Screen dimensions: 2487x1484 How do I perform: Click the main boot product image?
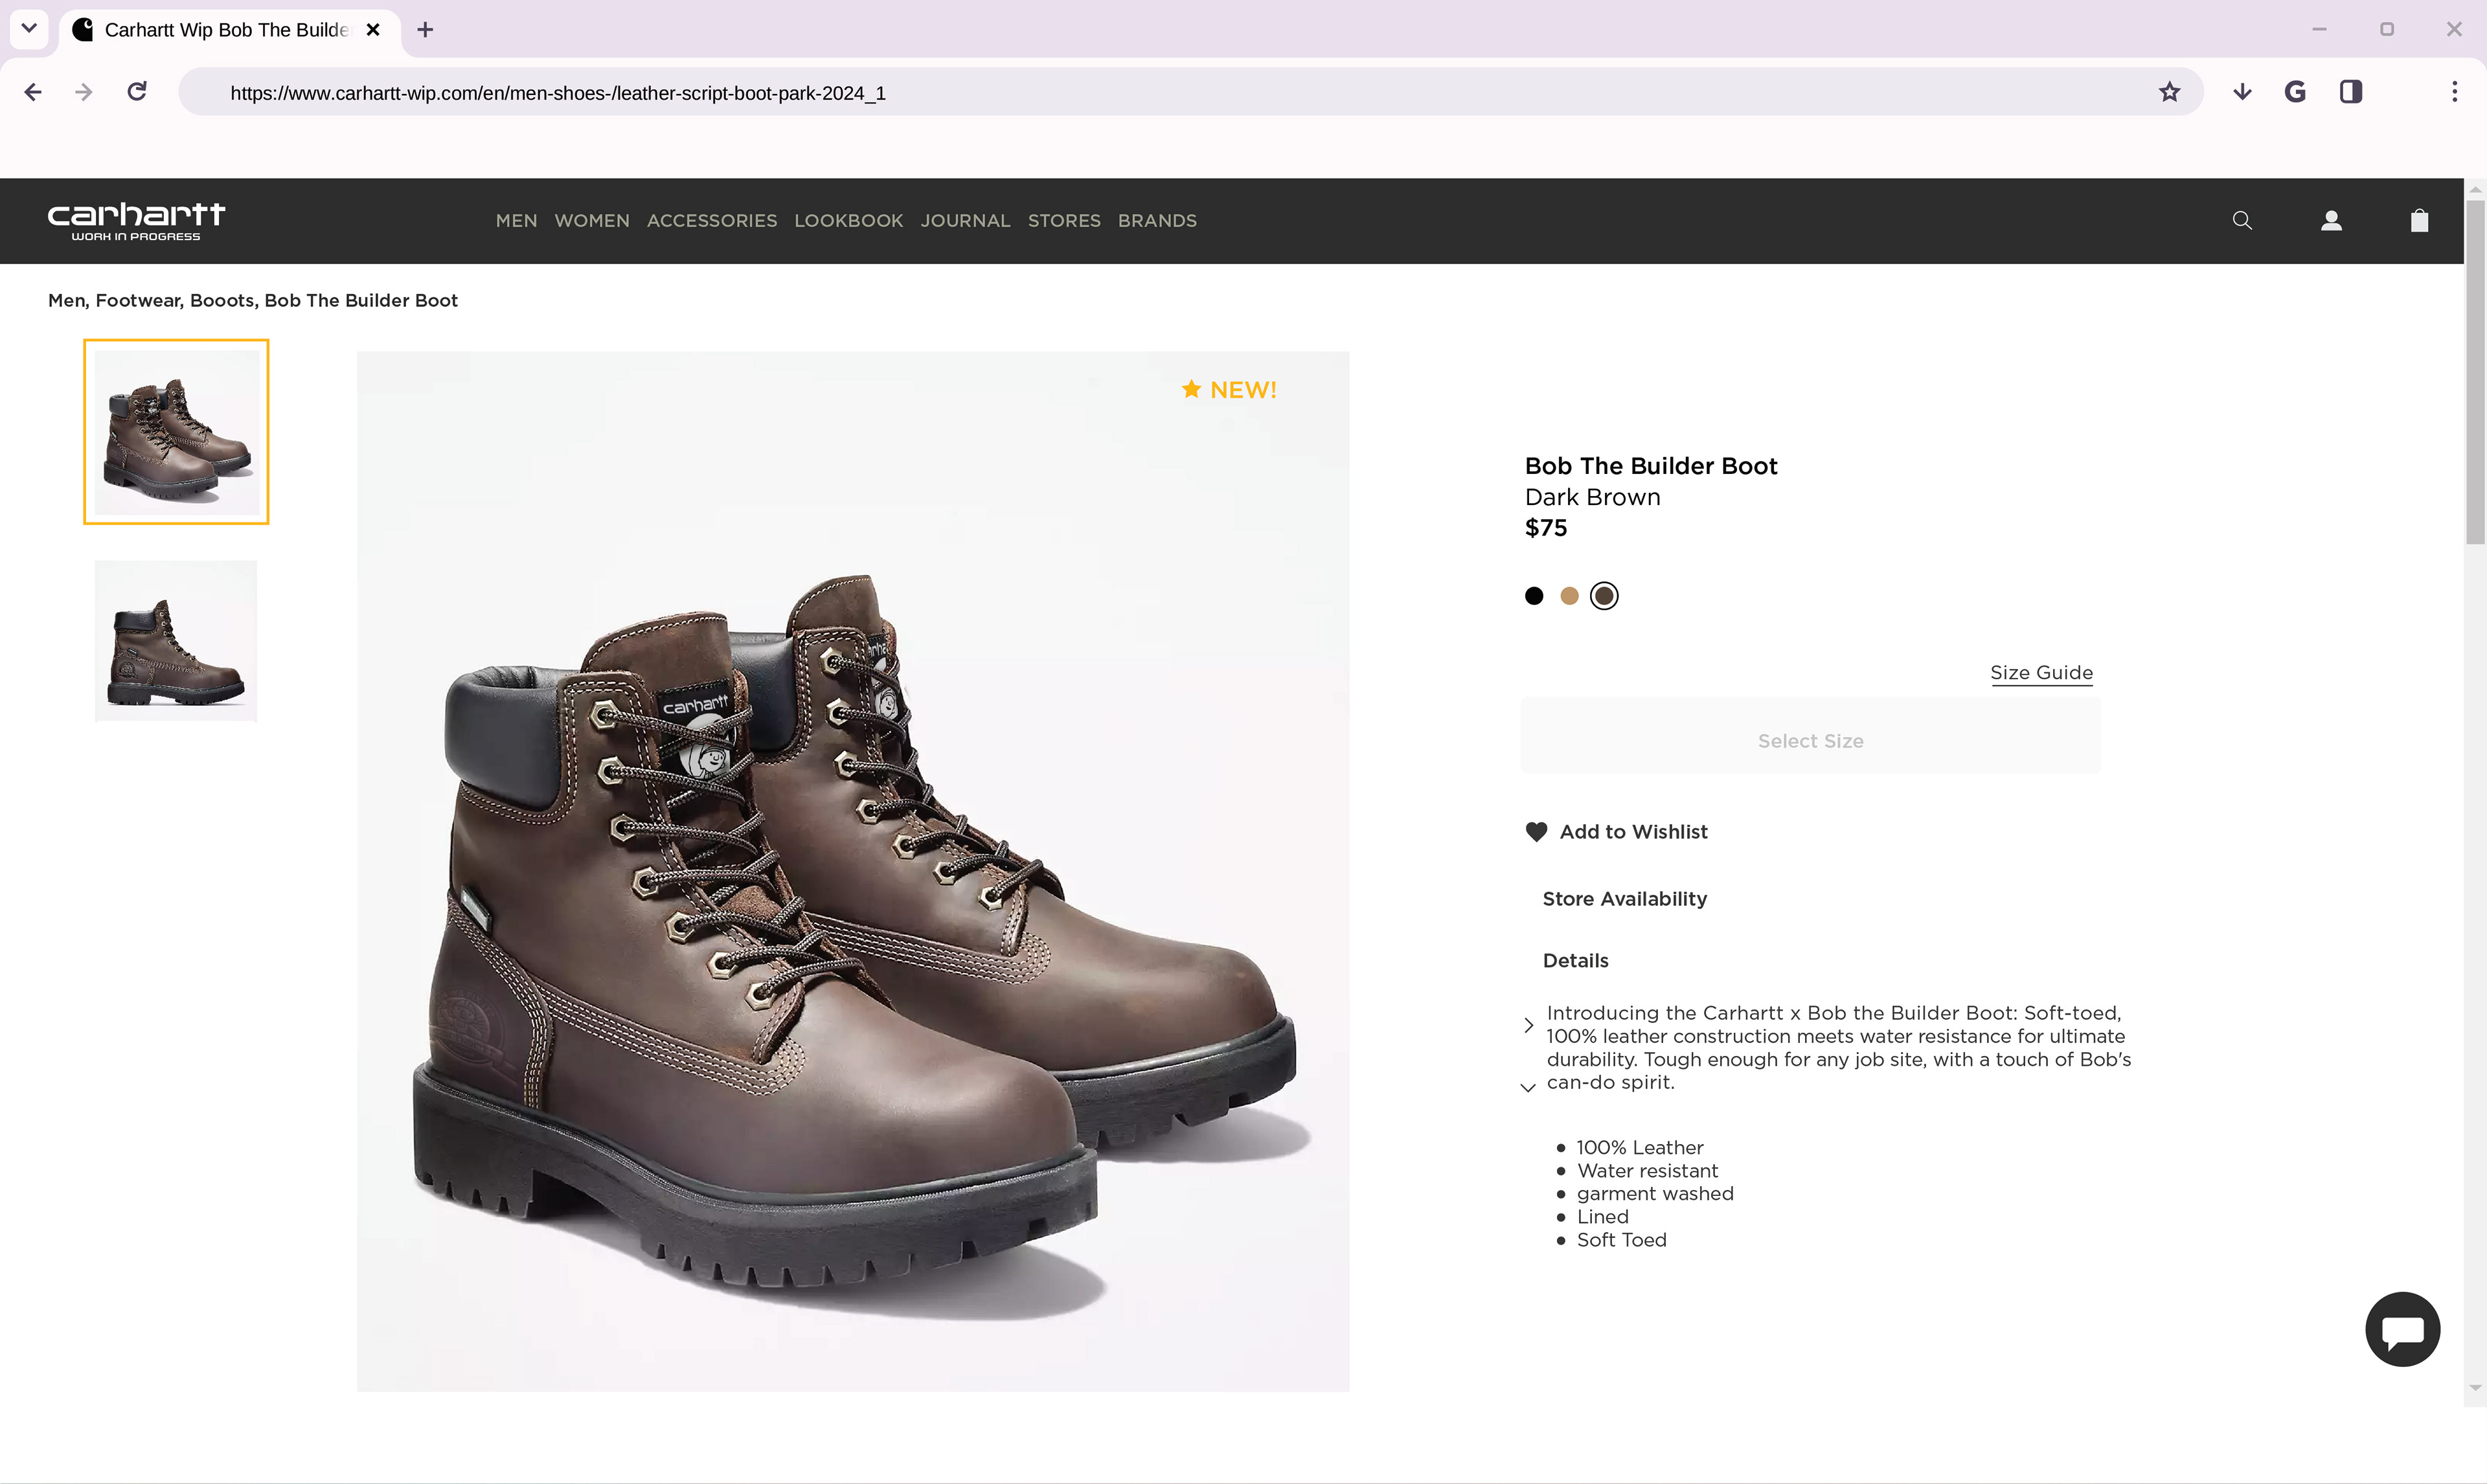(853, 871)
